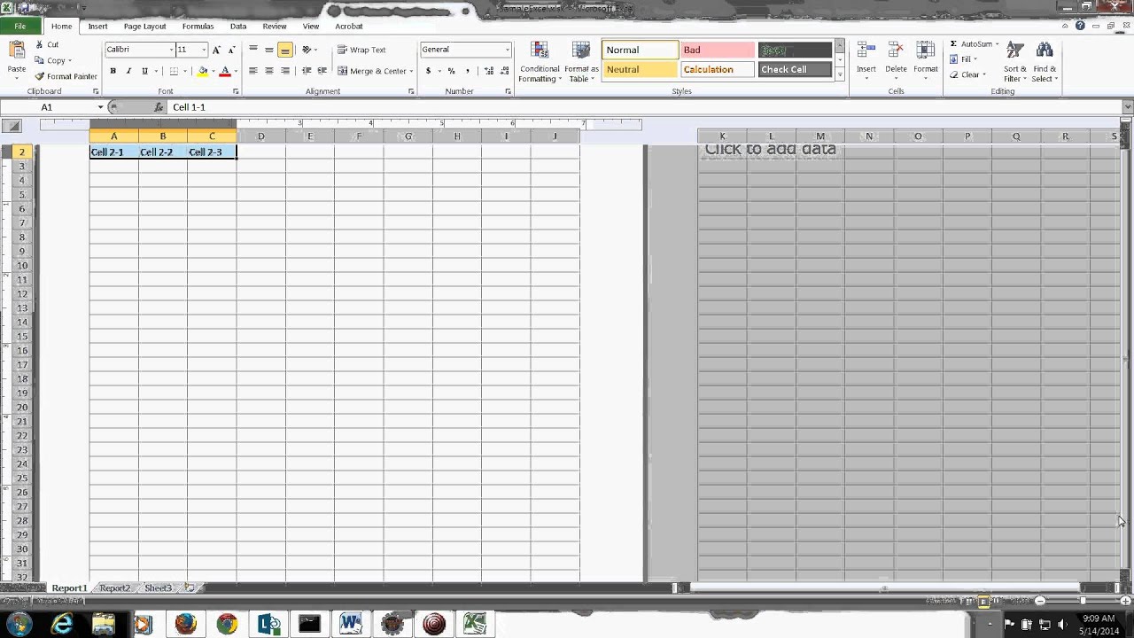Click the fx insert function icon
Image resolution: width=1134 pixels, height=638 pixels.
click(159, 107)
